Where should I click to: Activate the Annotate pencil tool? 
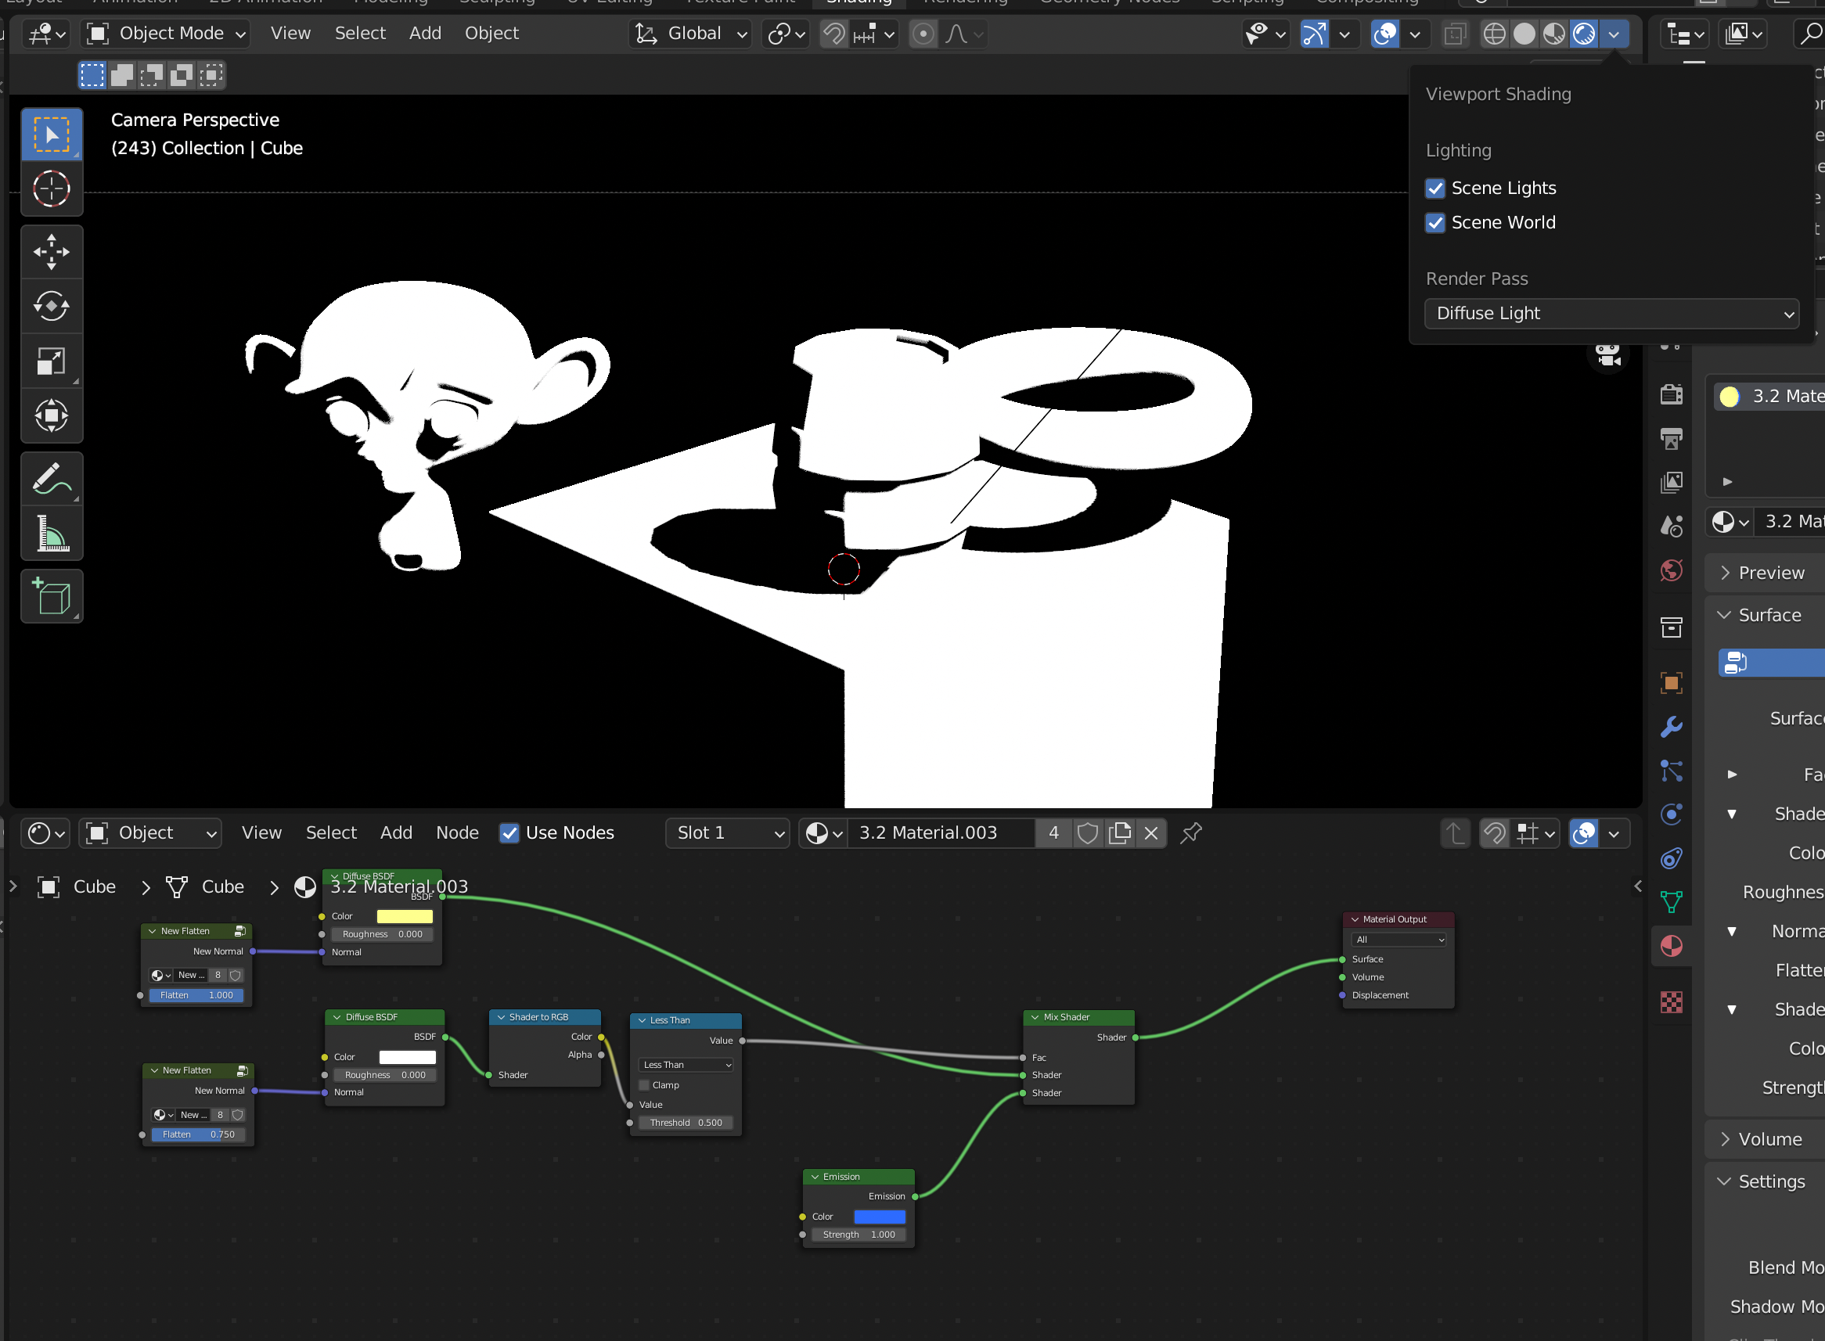51,478
